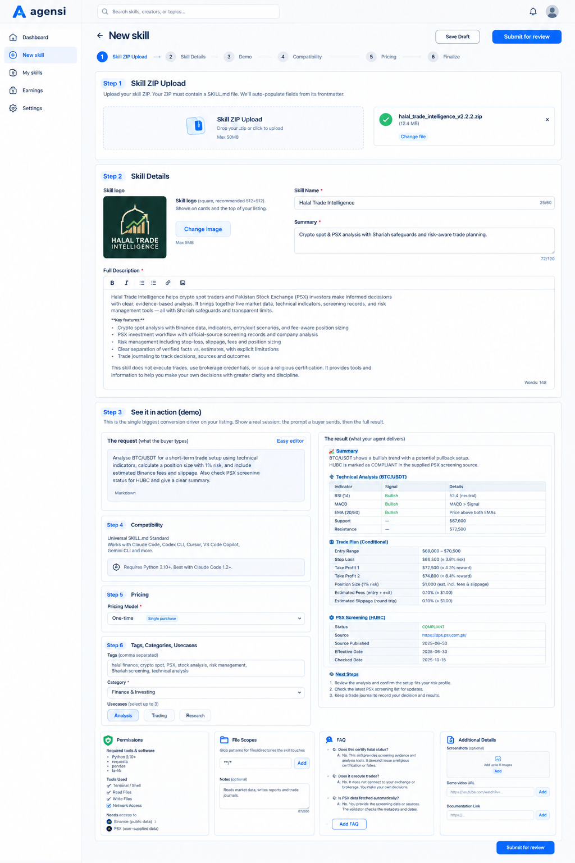Click the Additional Details document icon

(450, 740)
